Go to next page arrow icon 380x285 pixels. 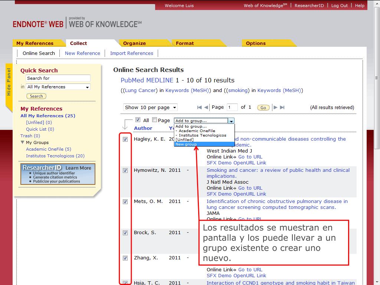(x=276, y=107)
